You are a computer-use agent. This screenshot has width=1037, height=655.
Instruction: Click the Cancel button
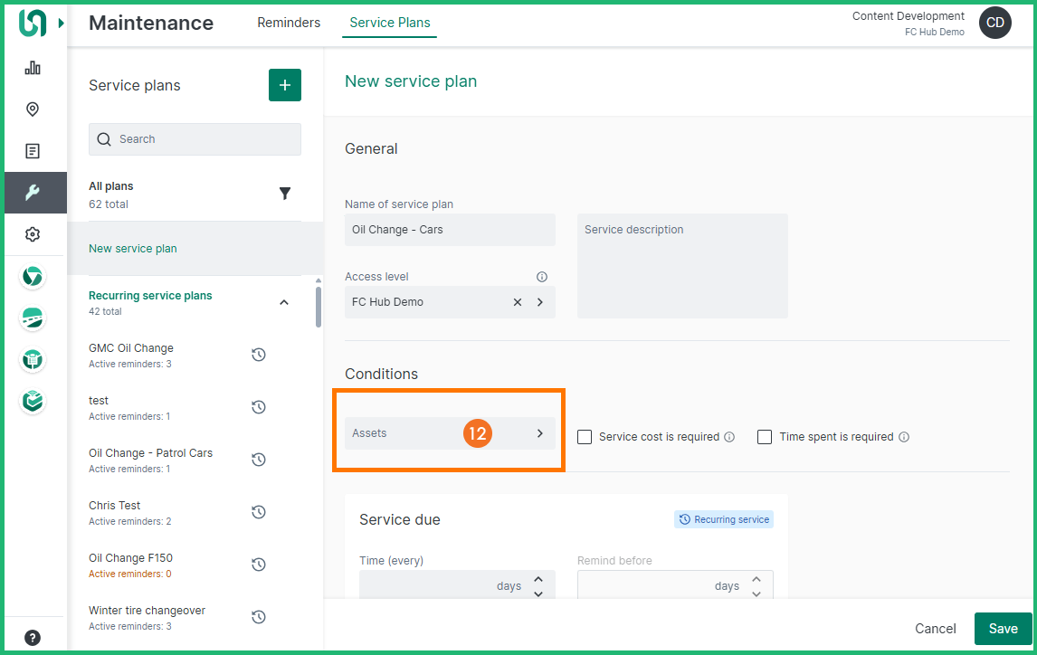[x=935, y=629]
